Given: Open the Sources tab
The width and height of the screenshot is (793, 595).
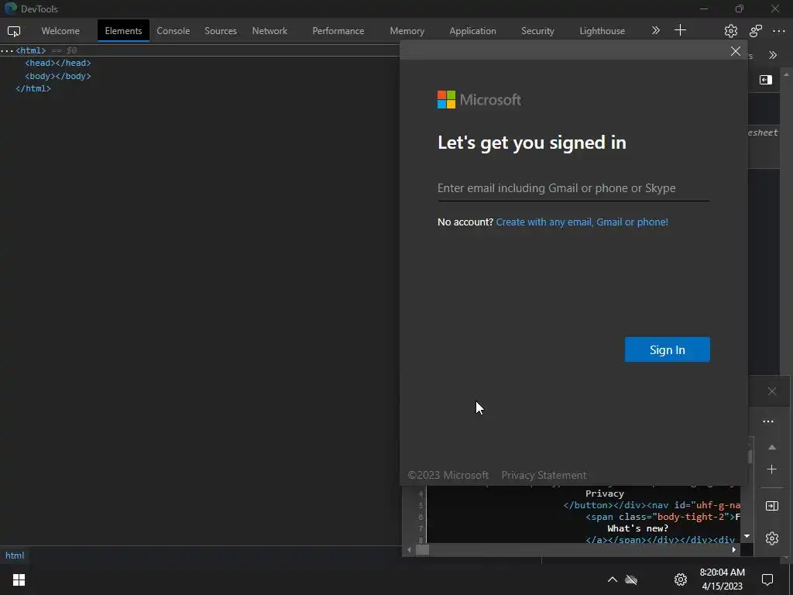Looking at the screenshot, I should (x=221, y=31).
